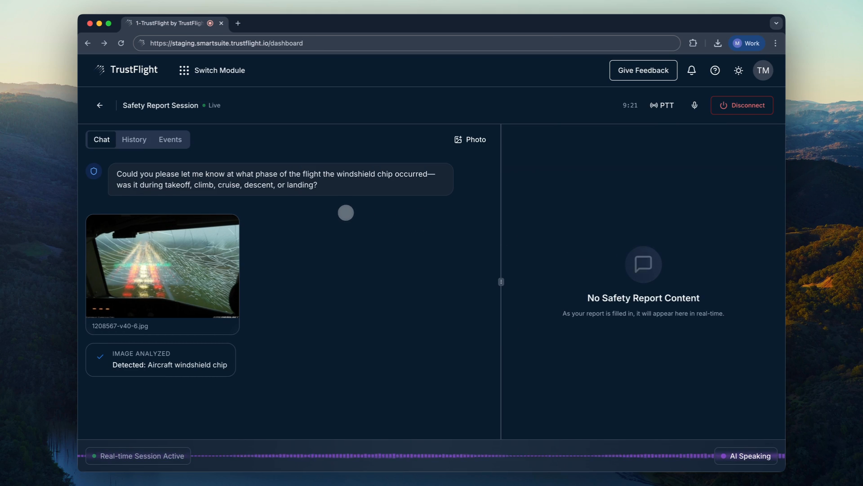
Task: Toggle the light/dark theme sun icon
Action: click(738, 70)
